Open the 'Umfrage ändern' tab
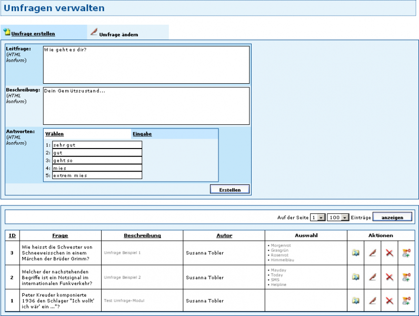This screenshot has width=419, height=316. 118,34
